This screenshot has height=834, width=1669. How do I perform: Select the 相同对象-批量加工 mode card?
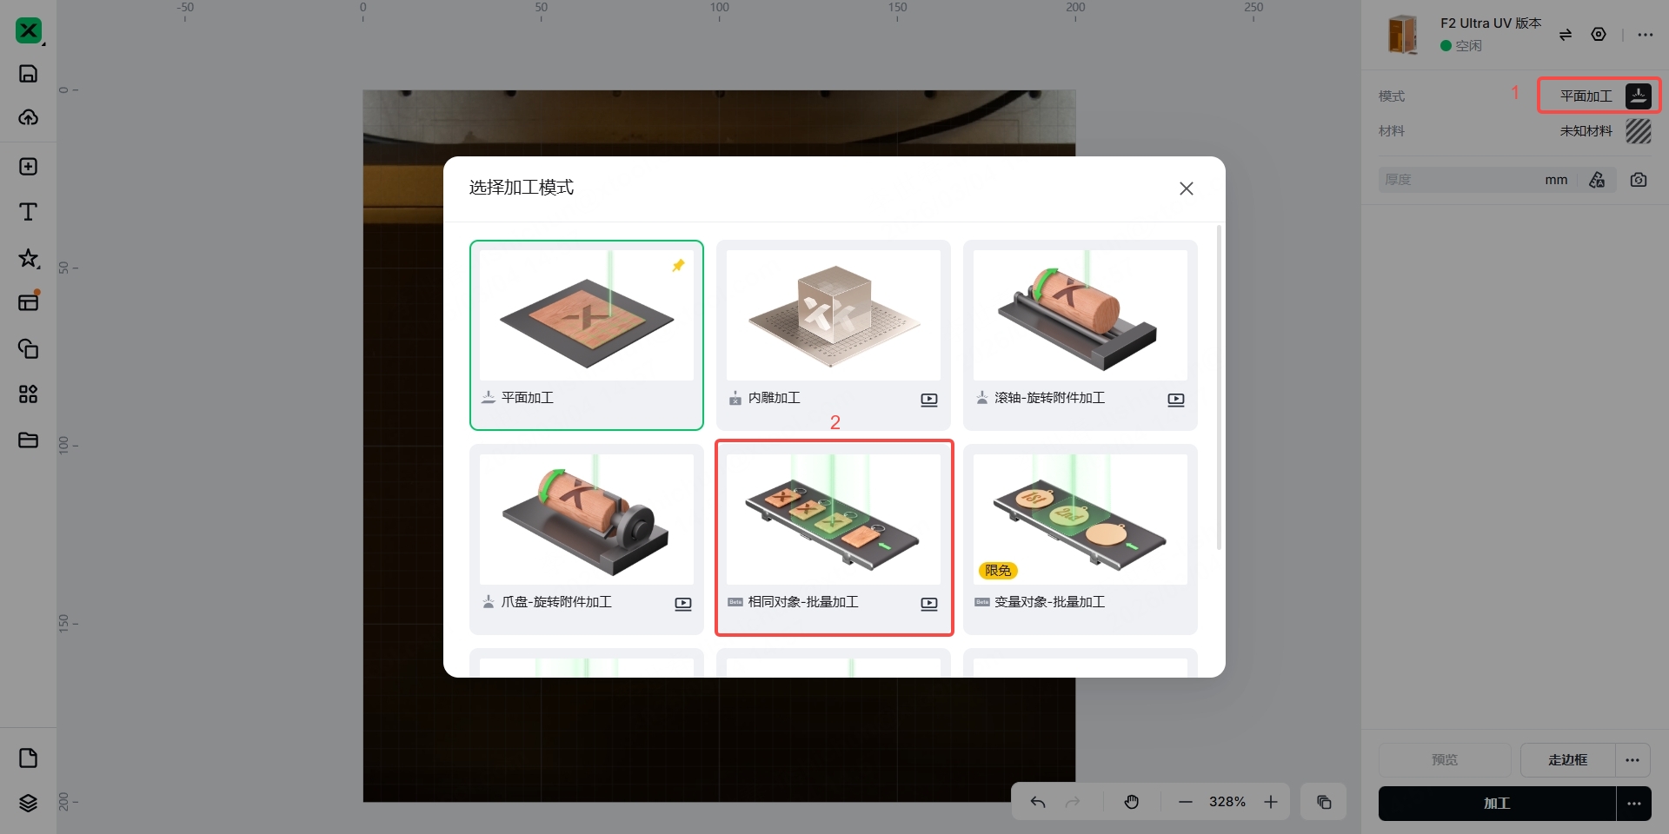(834, 539)
